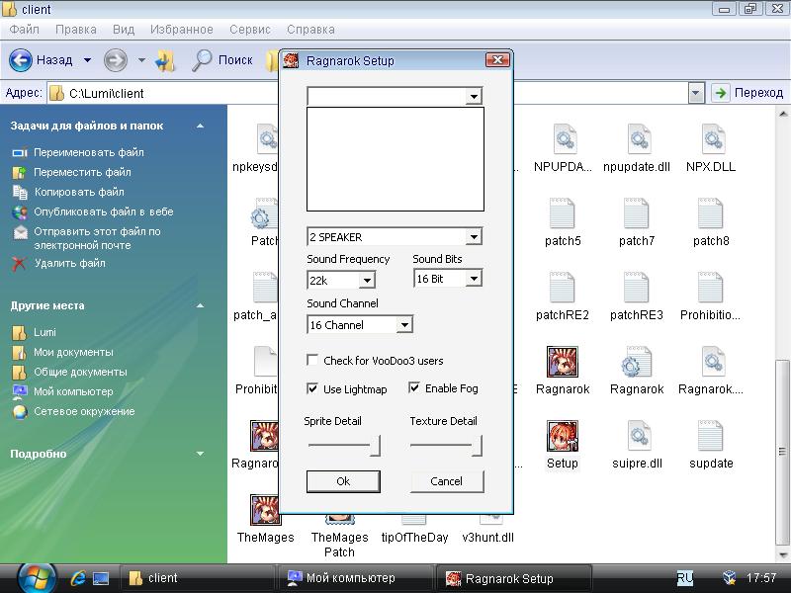
Task: Select the v3hunt.dll file
Action: (x=487, y=538)
